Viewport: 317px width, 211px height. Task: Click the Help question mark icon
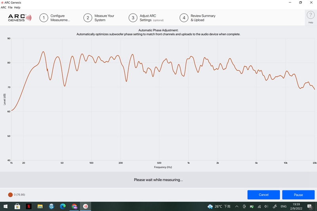click(311, 15)
